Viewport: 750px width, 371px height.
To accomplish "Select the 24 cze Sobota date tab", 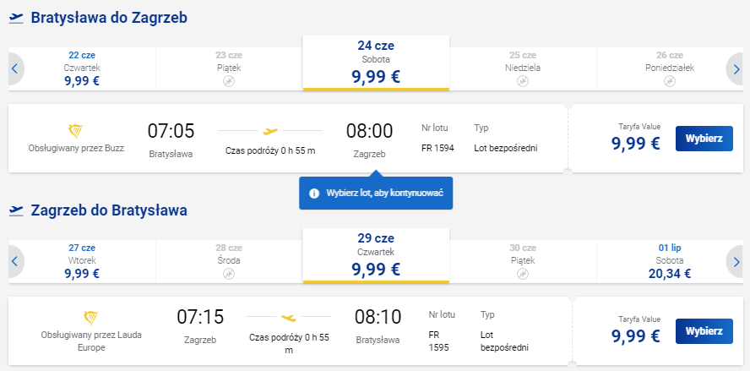I will coord(376,63).
